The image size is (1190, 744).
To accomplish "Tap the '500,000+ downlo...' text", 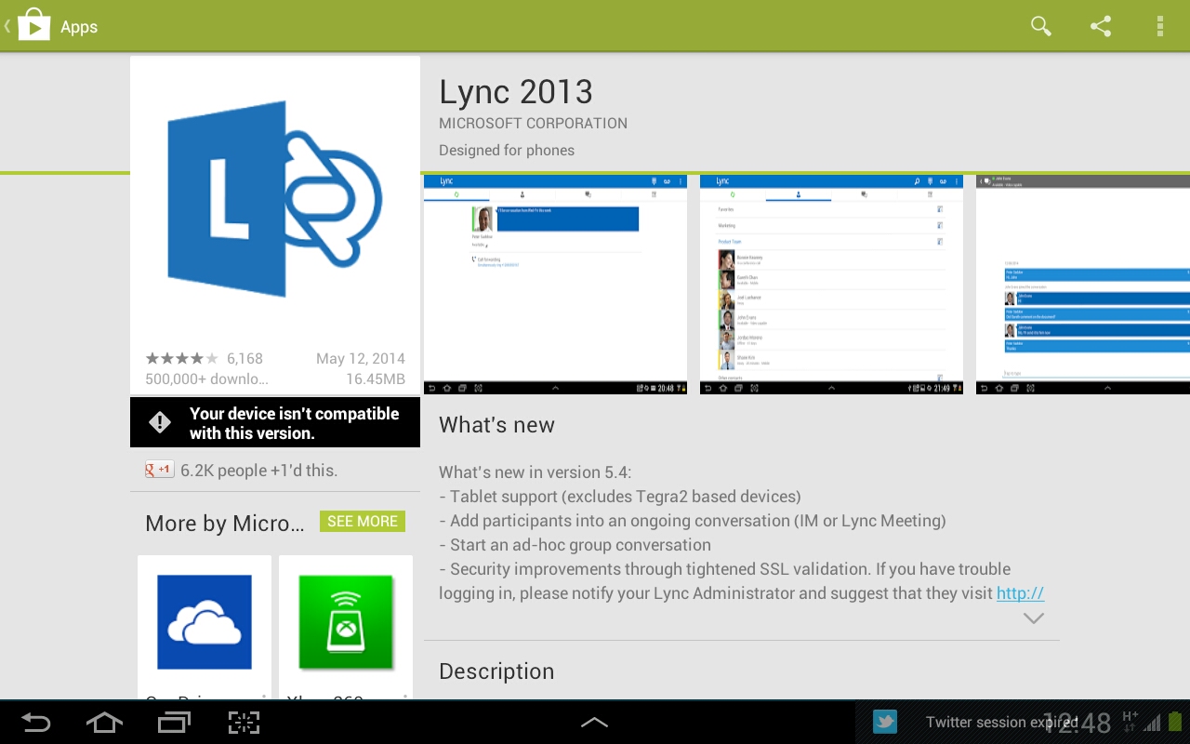I will [x=206, y=379].
